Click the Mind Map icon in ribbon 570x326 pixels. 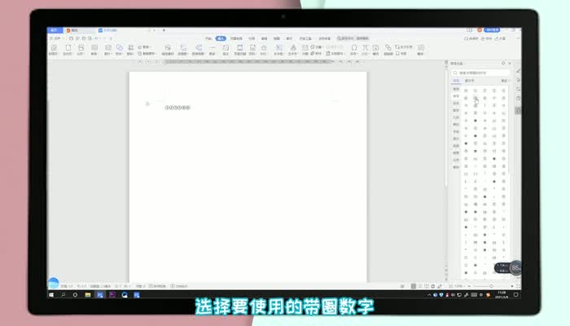[x=199, y=47]
